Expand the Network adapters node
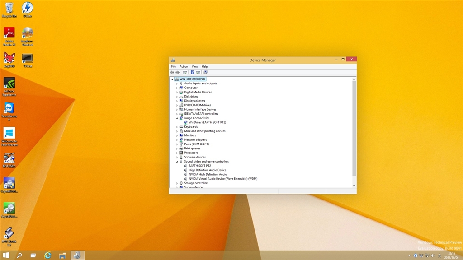The height and width of the screenshot is (260, 463). pos(177,140)
